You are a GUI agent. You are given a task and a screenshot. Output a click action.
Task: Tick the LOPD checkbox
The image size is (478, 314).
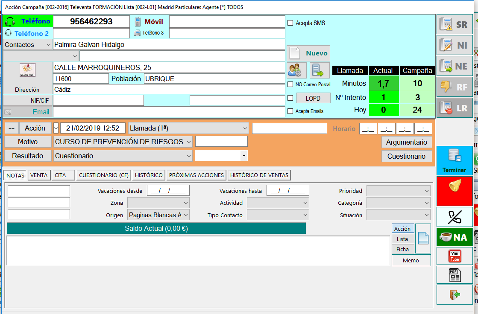coord(290,98)
